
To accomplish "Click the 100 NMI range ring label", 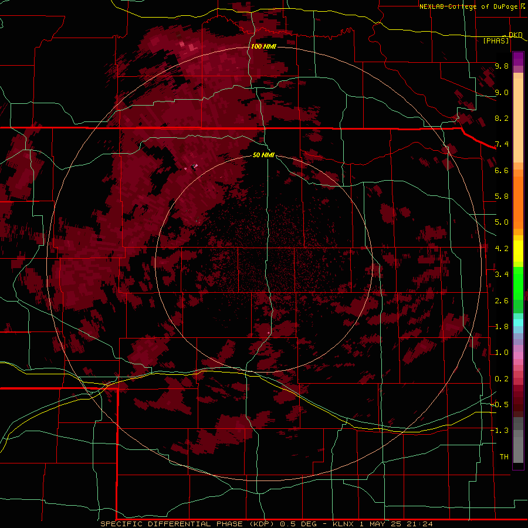I will pos(263,46).
